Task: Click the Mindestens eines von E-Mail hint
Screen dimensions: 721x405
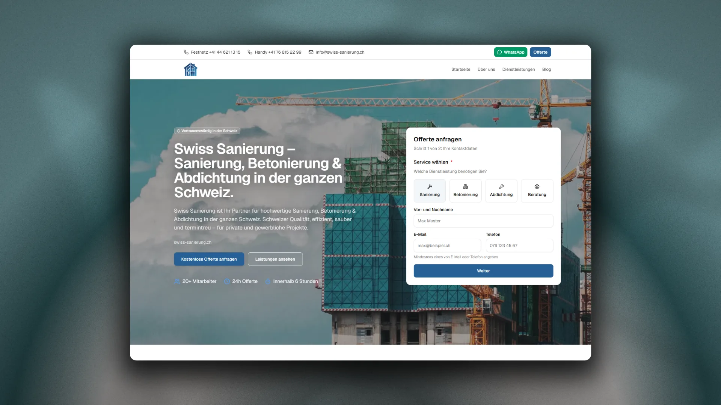Action: [x=456, y=257]
